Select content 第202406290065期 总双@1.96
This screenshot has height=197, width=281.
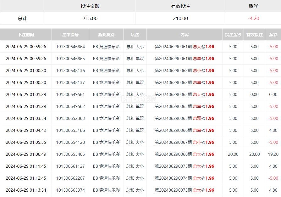click(185, 118)
